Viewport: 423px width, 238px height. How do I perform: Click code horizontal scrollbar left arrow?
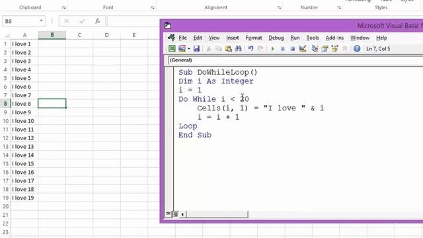point(182,214)
